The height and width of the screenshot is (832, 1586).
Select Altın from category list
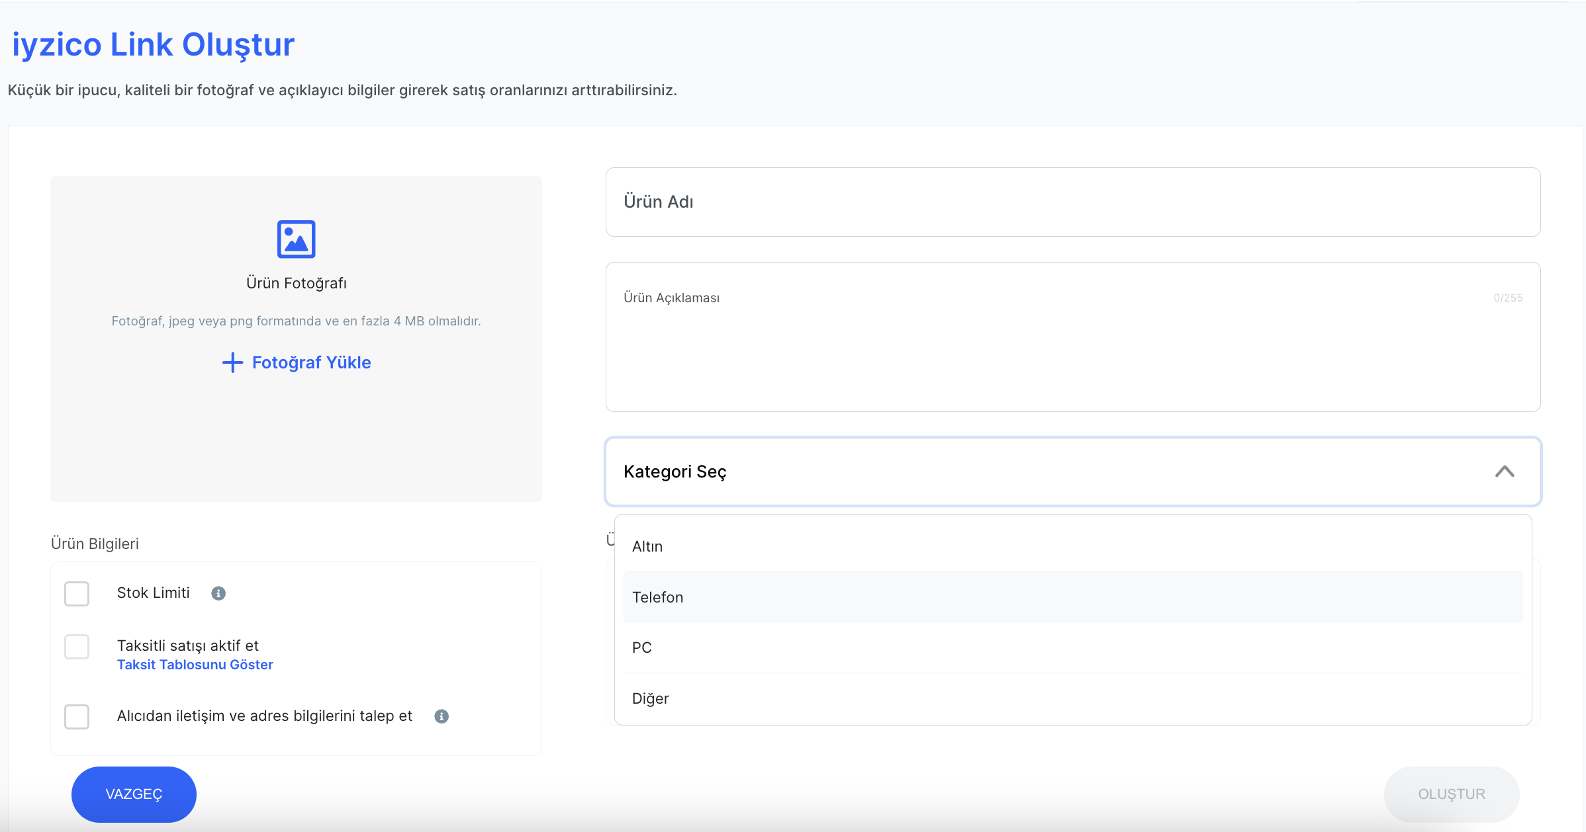tap(647, 546)
